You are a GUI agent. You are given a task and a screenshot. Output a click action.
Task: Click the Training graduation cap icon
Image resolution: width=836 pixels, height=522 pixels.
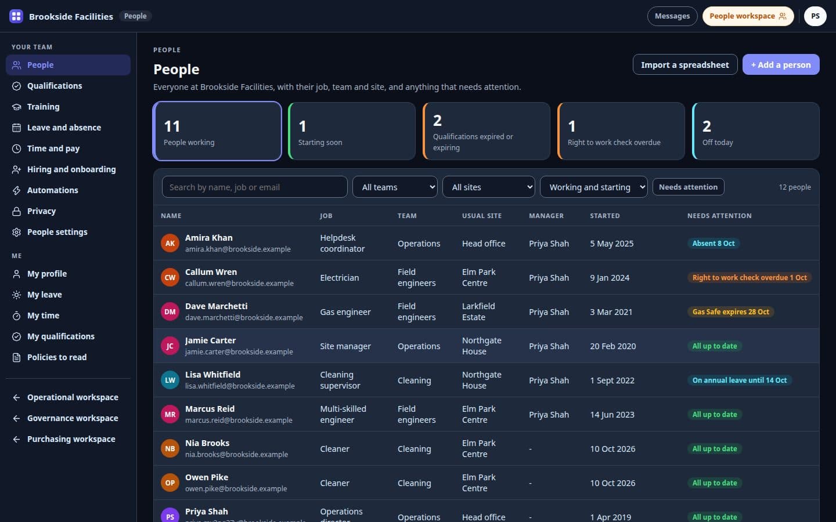coord(17,107)
